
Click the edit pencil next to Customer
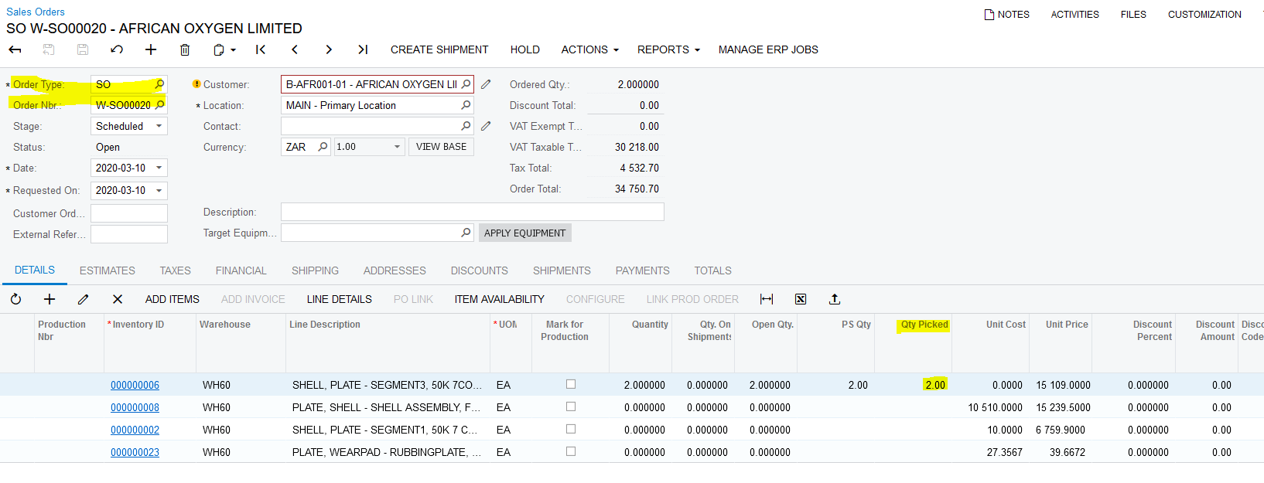(486, 84)
